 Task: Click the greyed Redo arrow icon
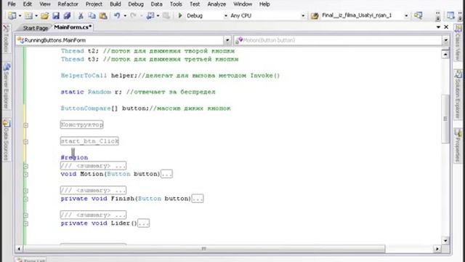click(x=134, y=16)
